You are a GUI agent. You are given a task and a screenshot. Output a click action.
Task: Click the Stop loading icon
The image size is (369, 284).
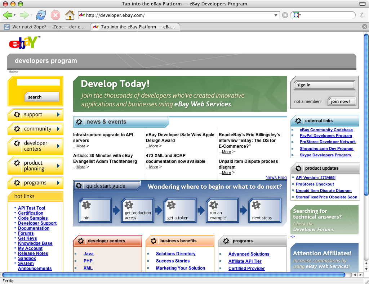click(x=55, y=15)
